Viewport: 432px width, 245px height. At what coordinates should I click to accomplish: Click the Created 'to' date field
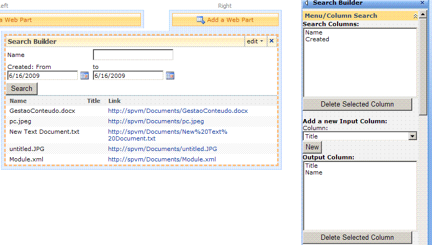128,76
